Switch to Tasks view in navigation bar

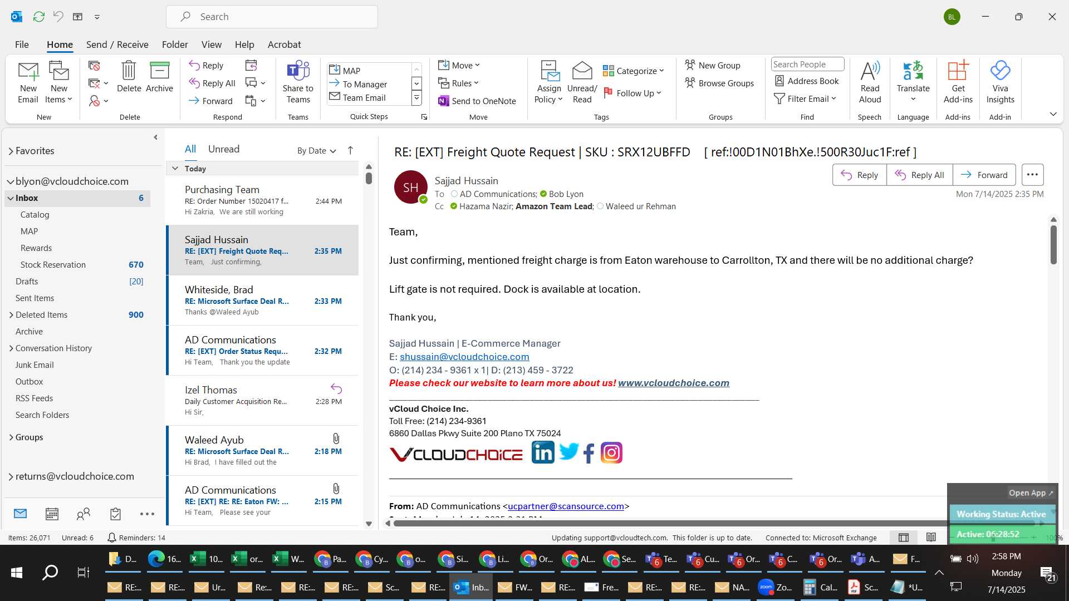click(x=115, y=514)
